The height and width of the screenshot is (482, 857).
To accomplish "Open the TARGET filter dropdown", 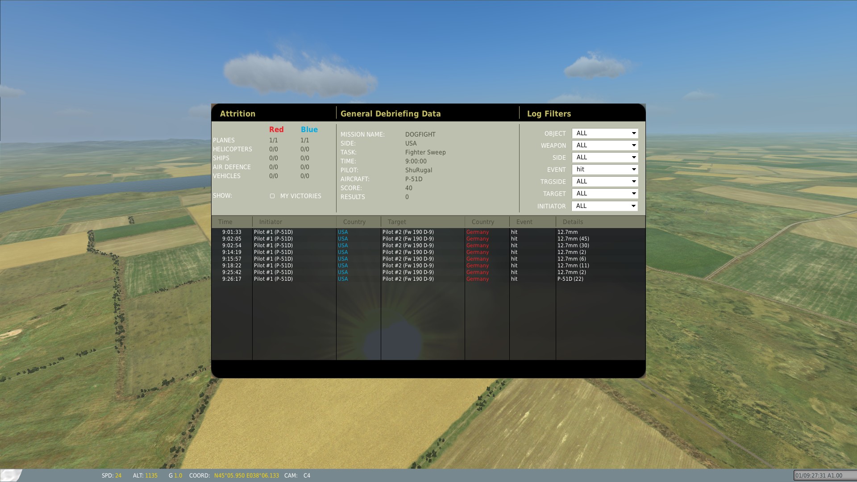I will [x=605, y=194].
